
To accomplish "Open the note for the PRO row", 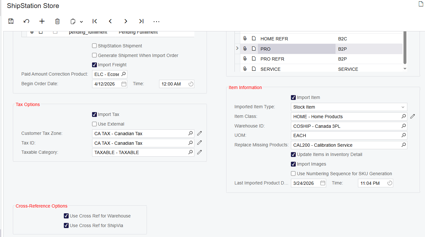I will pyautogui.click(x=254, y=49).
